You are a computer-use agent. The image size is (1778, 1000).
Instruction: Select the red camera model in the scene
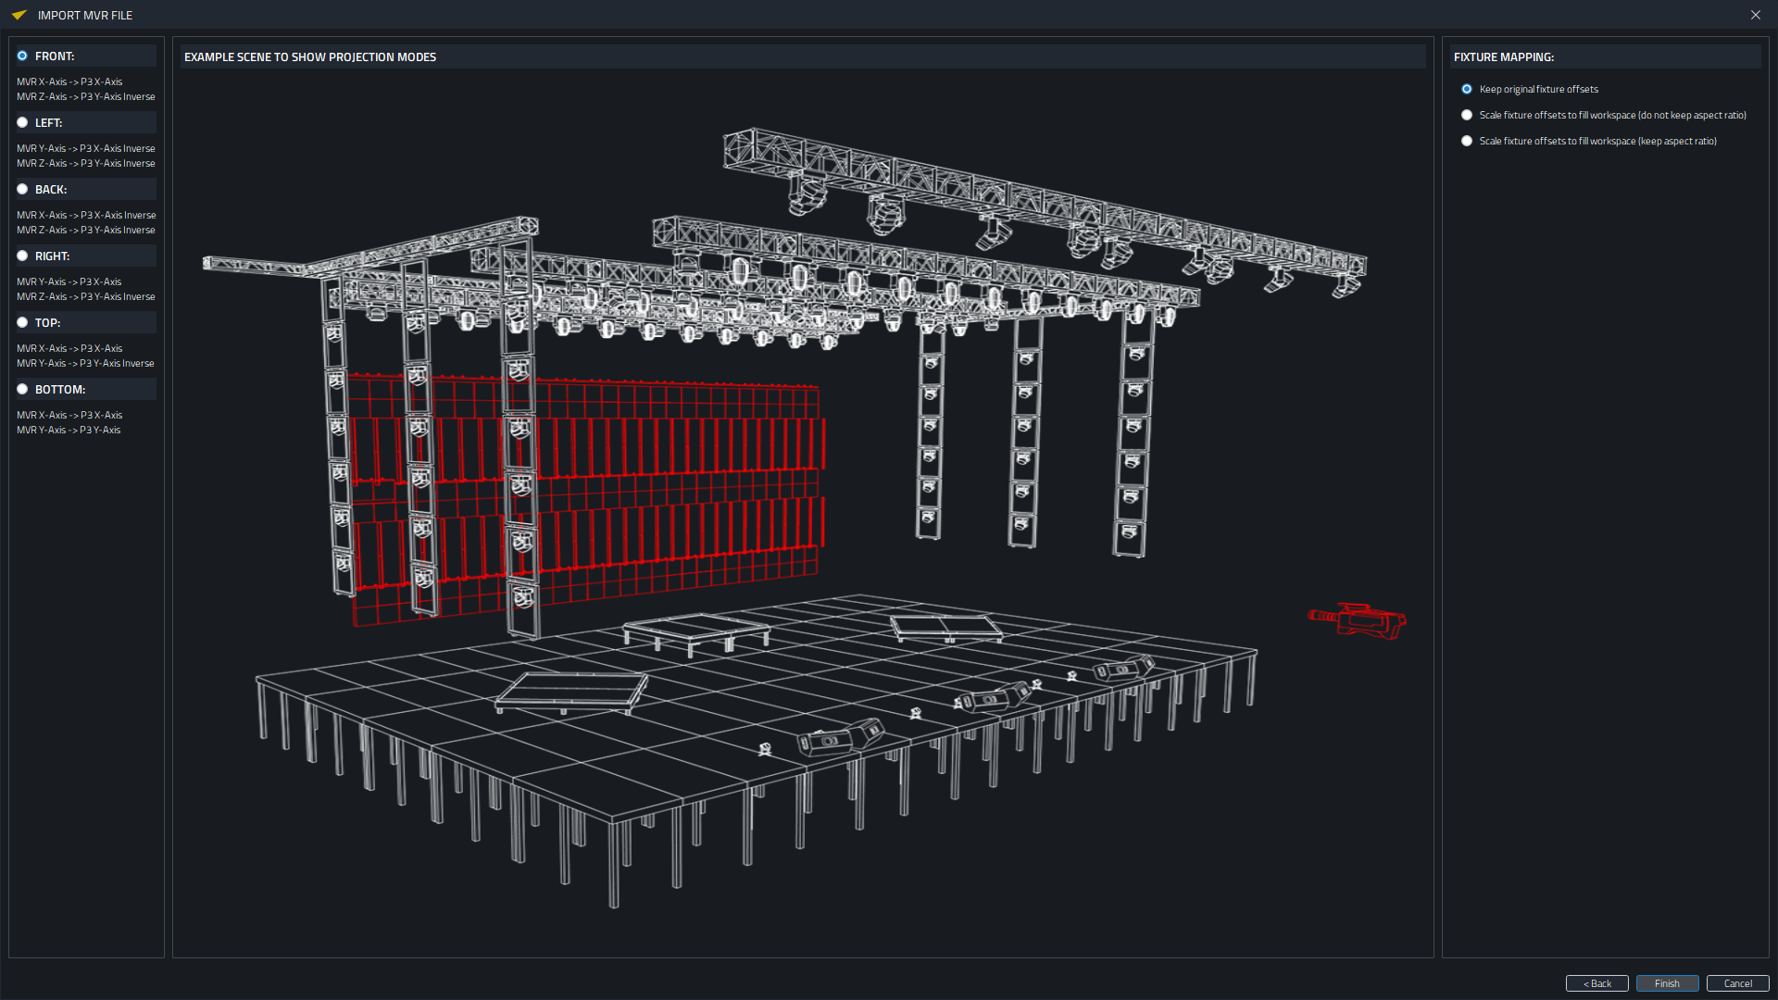point(1357,620)
